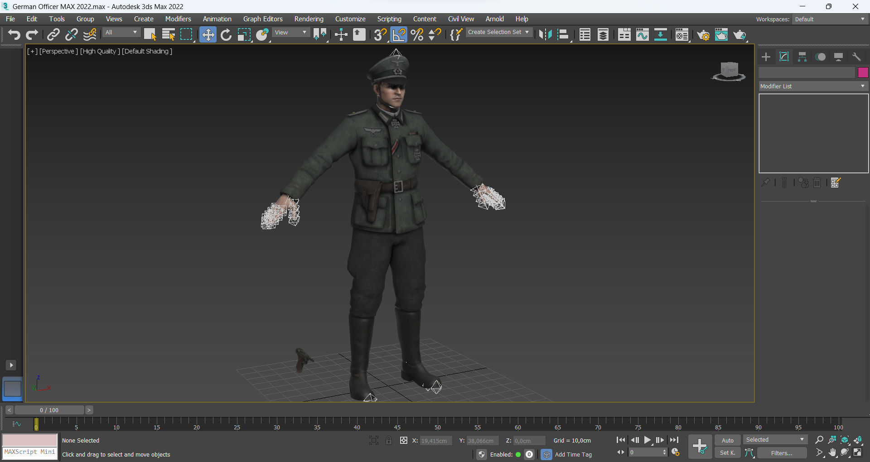Click Add Time Tag

[573, 454]
